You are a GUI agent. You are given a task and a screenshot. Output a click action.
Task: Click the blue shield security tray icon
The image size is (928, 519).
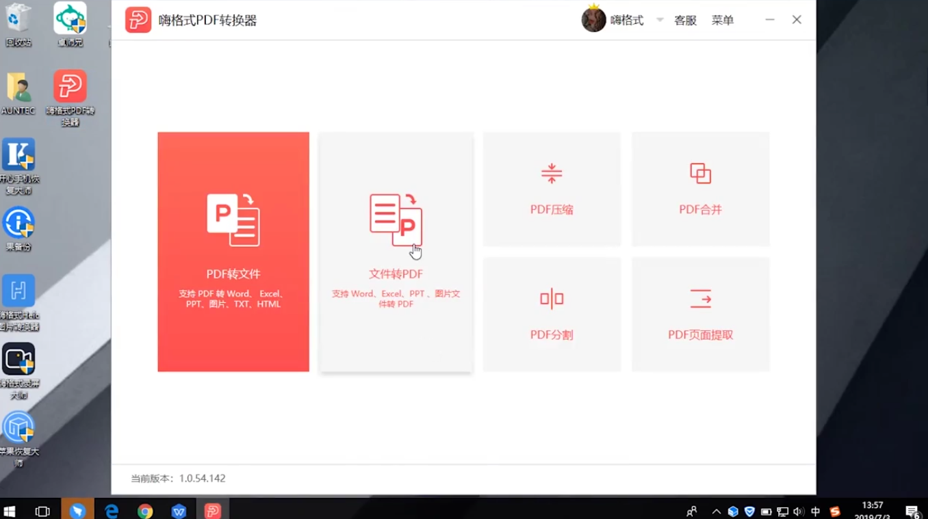click(x=749, y=511)
